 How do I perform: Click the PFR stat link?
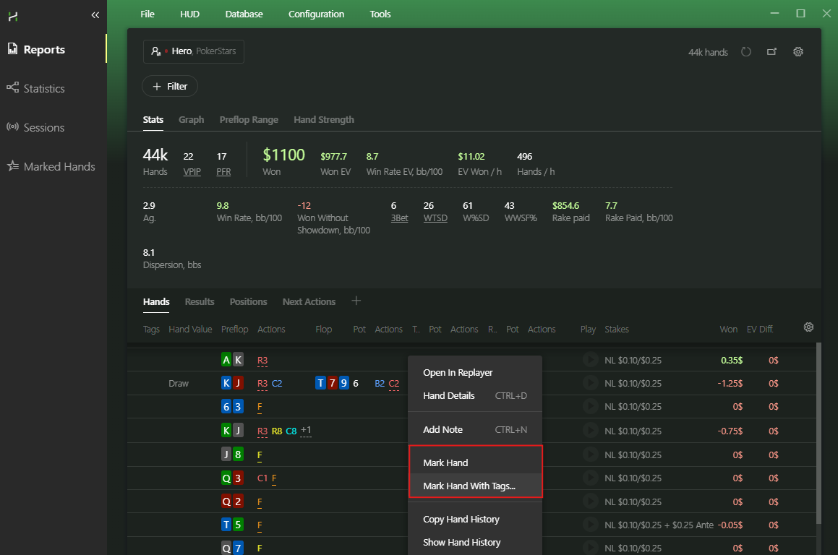223,171
